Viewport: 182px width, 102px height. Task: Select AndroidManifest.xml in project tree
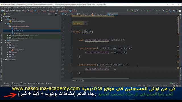pyautogui.click(x=17, y=22)
